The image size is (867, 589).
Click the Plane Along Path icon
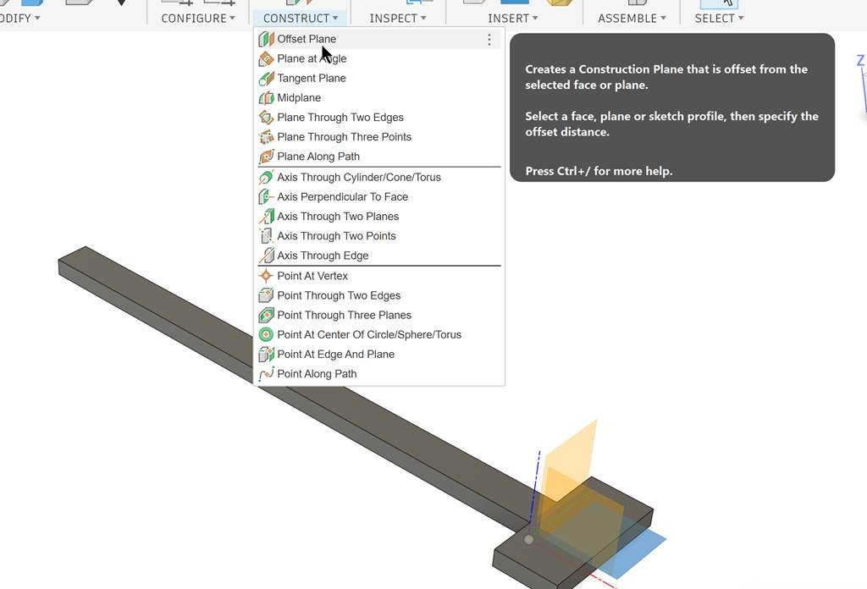pyautogui.click(x=266, y=157)
